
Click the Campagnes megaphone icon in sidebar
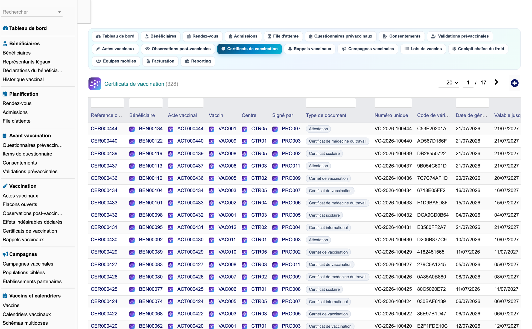point(5,254)
